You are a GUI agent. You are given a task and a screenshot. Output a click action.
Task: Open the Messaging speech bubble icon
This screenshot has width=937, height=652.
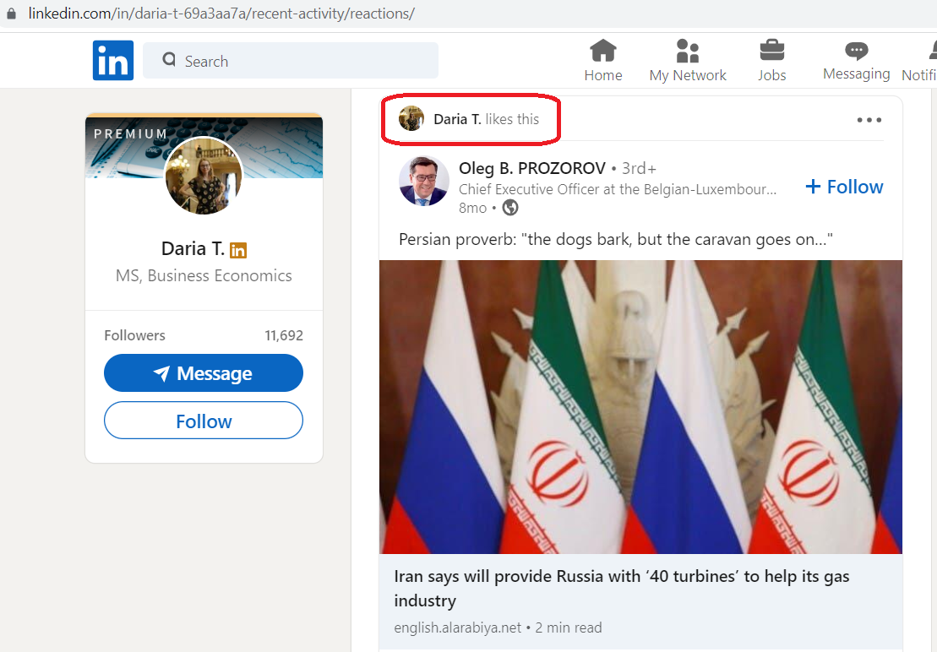click(857, 51)
